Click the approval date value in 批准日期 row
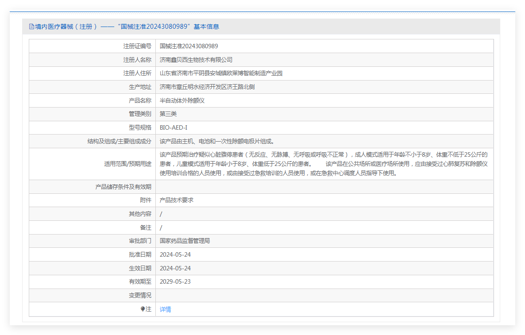 [x=175, y=254]
